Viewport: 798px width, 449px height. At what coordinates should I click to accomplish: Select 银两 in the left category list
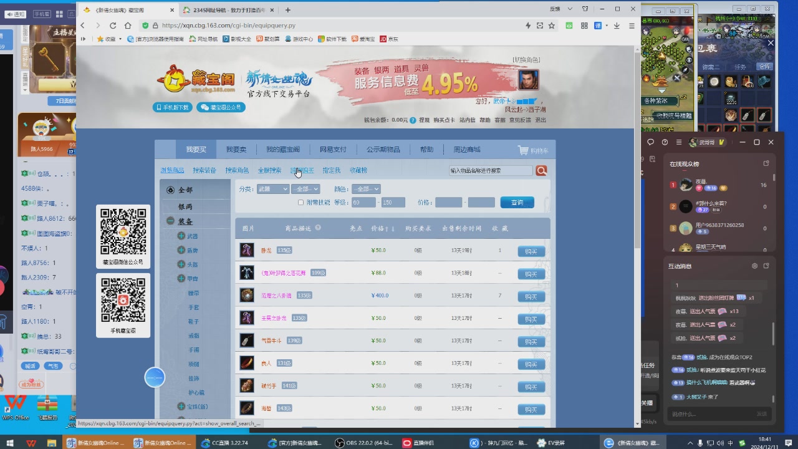(185, 206)
